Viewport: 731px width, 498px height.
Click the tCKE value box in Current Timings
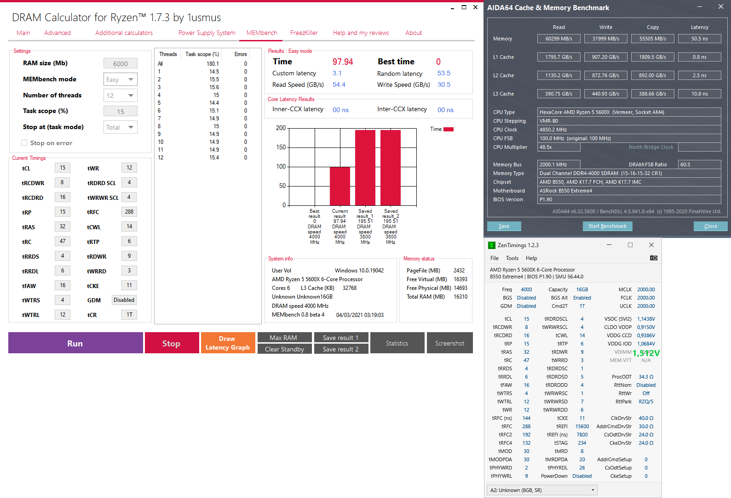(x=129, y=285)
